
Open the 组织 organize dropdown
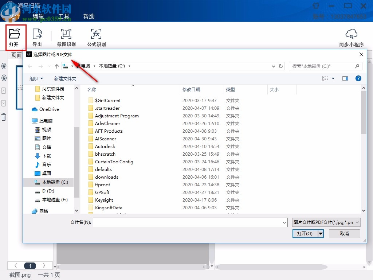pos(36,79)
